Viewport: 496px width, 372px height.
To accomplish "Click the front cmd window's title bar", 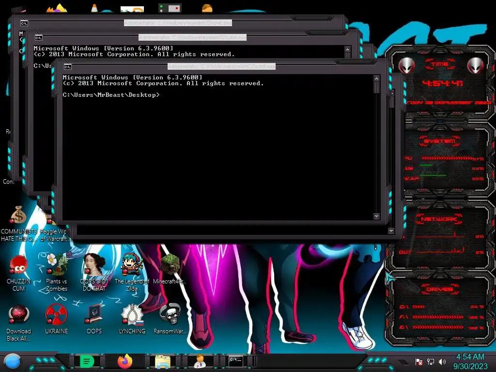I will point(221,66).
